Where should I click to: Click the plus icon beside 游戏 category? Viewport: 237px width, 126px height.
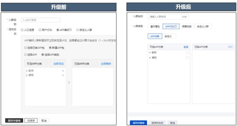coord(63,75)
